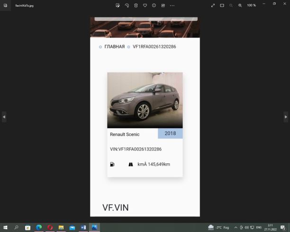The height and width of the screenshot is (232, 290).
Task: Open the See more three-dots menu
Action: pos(172,6)
